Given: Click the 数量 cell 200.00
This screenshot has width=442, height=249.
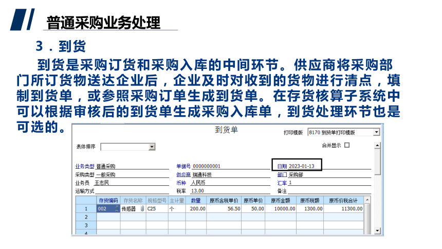Looking at the screenshot, I should [196, 209].
